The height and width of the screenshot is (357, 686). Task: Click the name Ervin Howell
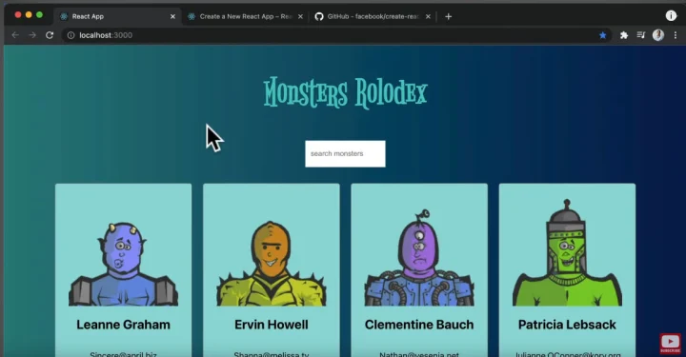pyautogui.click(x=272, y=325)
